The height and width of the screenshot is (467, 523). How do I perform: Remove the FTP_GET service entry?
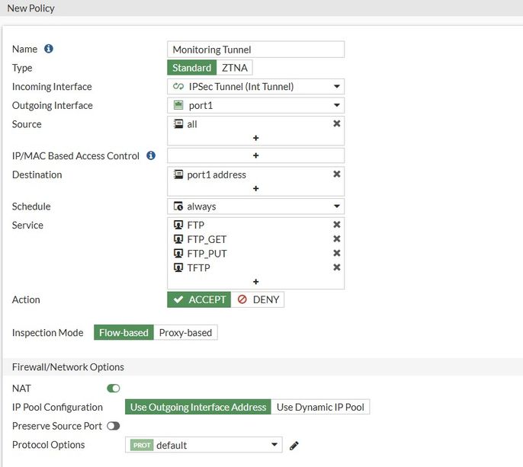tap(336, 239)
